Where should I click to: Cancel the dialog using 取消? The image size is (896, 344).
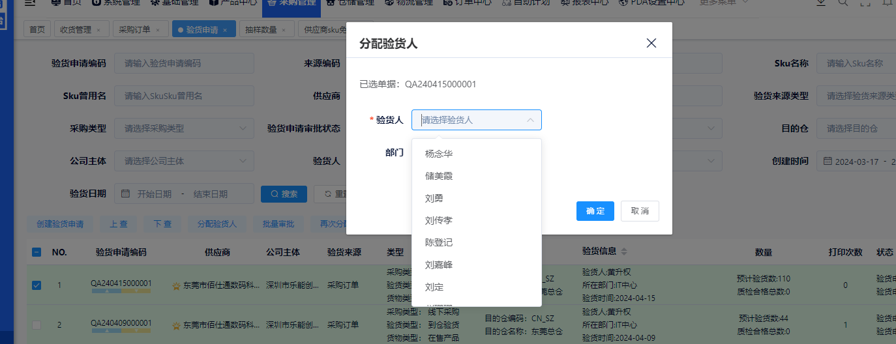640,211
